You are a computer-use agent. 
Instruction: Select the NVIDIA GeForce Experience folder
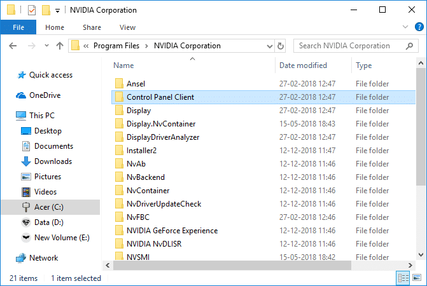coord(172,231)
